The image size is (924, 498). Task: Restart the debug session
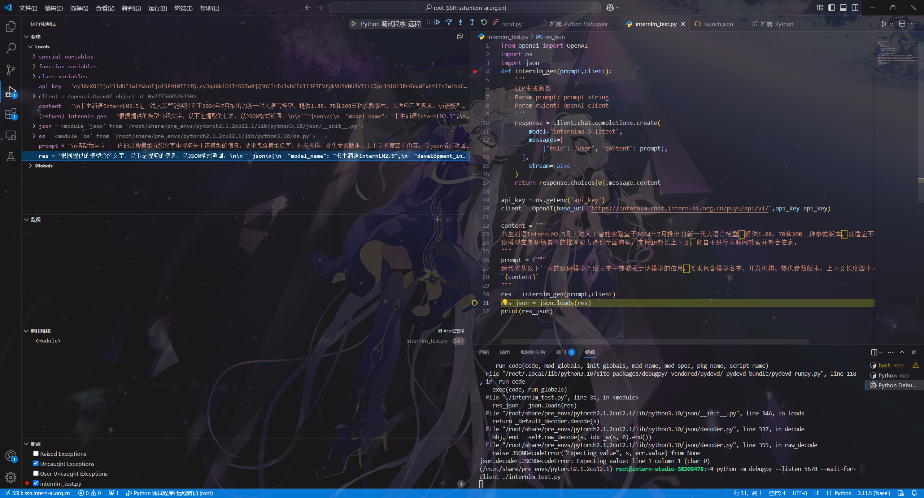pyautogui.click(x=484, y=22)
